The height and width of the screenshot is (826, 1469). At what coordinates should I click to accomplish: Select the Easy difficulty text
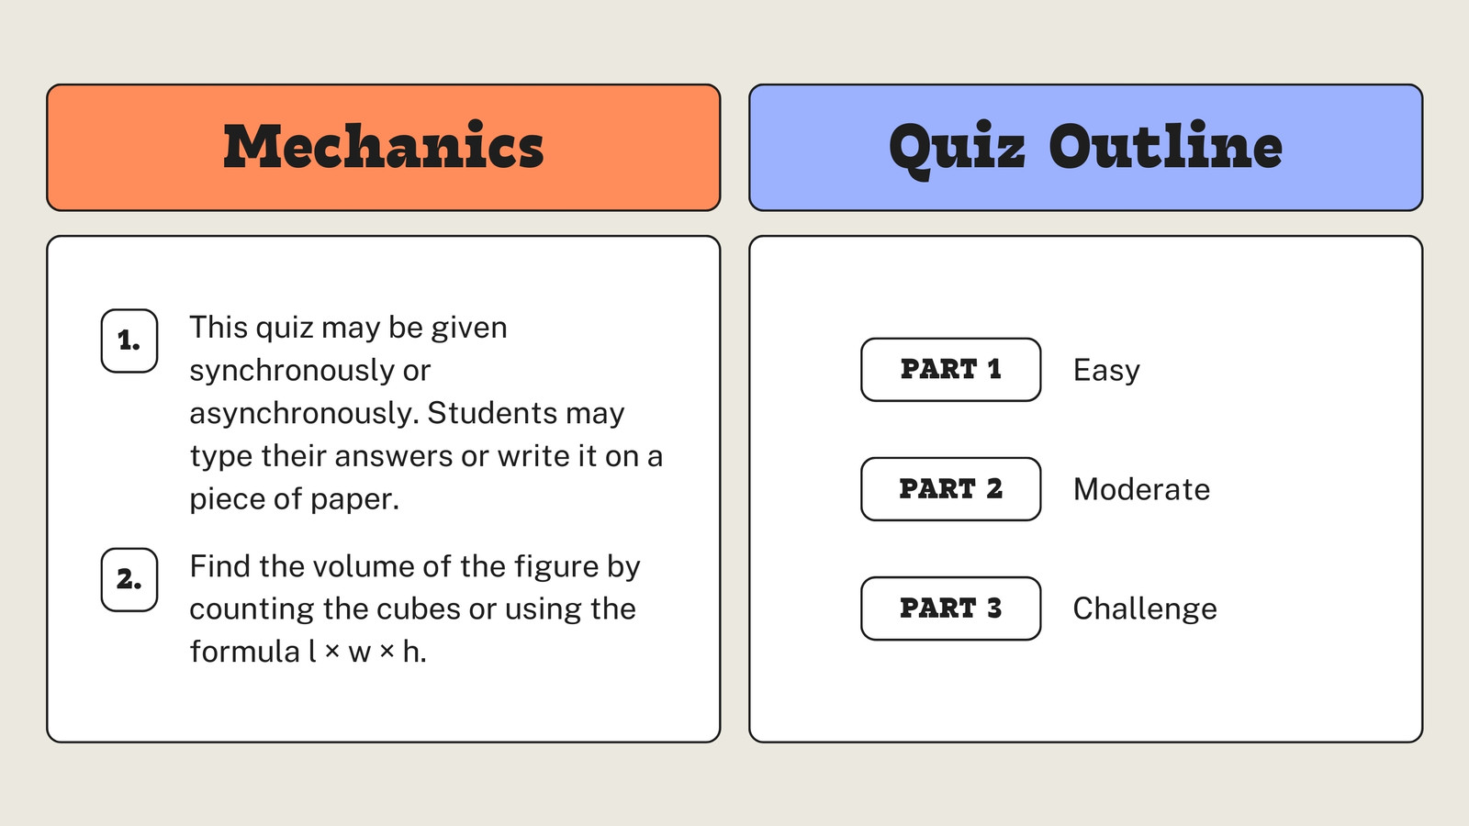tap(1106, 371)
